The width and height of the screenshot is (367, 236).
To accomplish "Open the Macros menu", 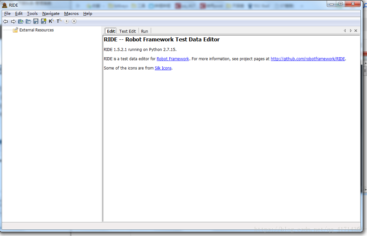I will [x=71, y=14].
